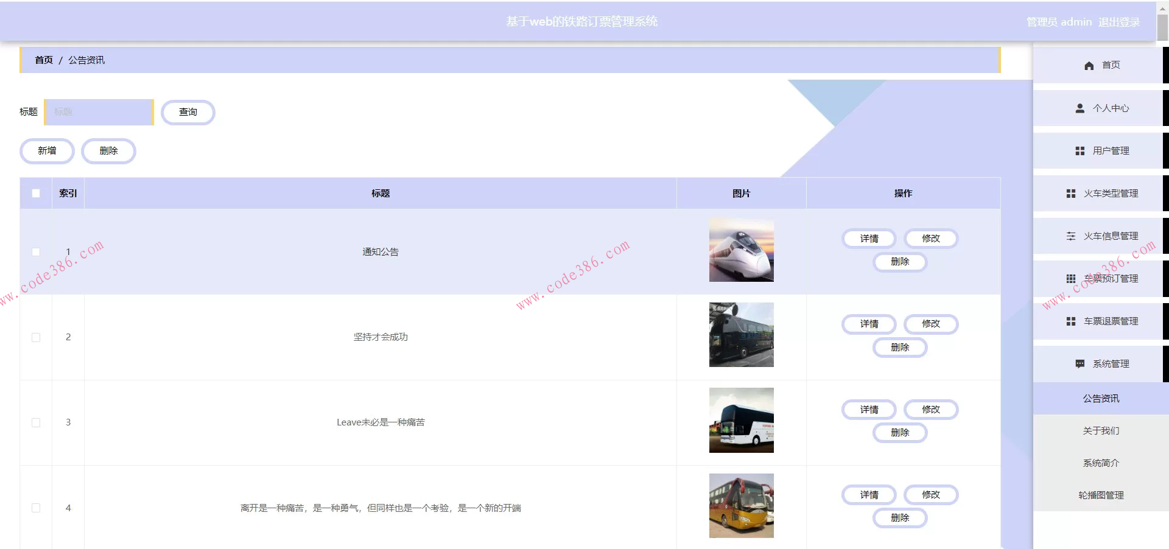
Task: Click 详情 for the 通知公告 row
Action: pos(869,239)
